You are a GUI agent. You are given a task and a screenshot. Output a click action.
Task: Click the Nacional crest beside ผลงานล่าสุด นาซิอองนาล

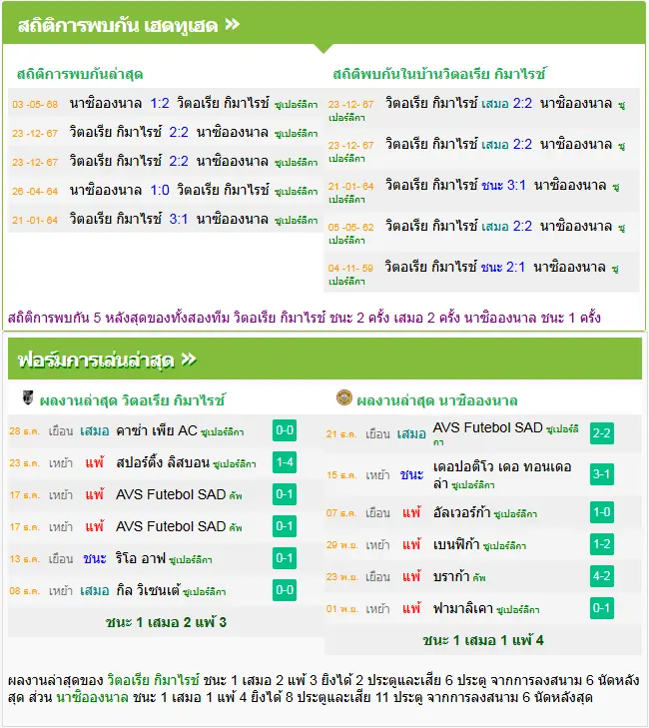coord(344,397)
